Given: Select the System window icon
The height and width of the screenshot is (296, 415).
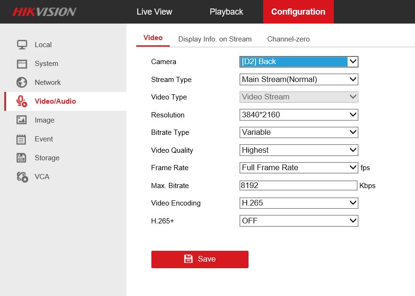Looking at the screenshot, I should click(x=22, y=64).
